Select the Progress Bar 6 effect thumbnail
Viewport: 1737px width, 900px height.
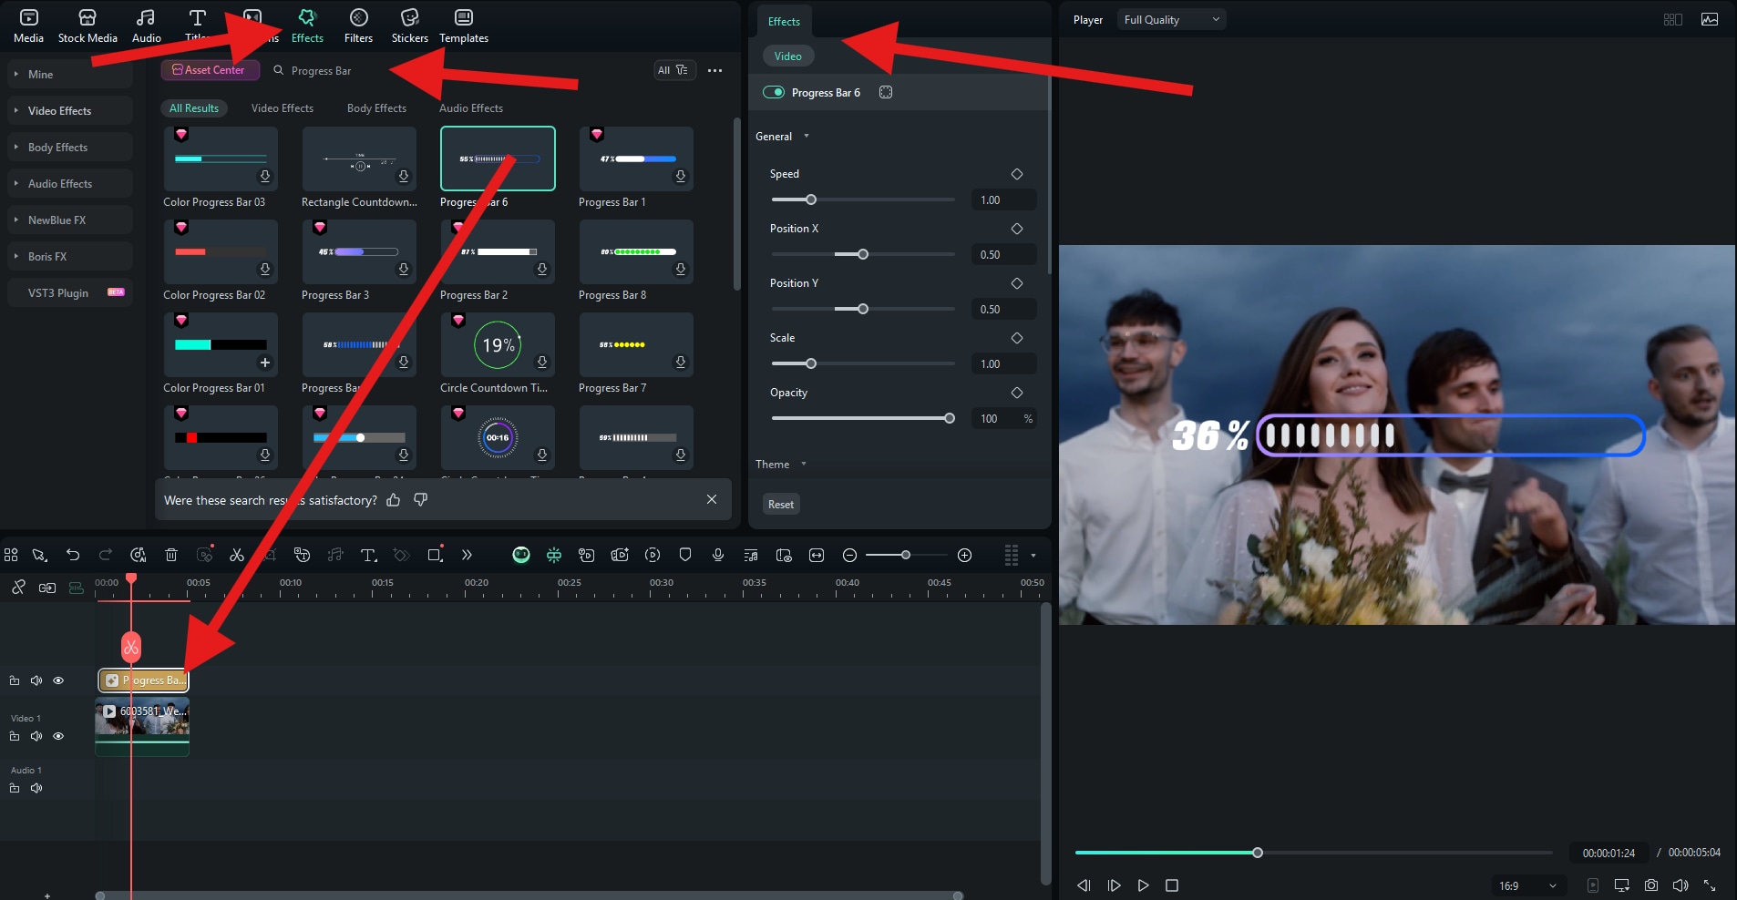click(497, 159)
